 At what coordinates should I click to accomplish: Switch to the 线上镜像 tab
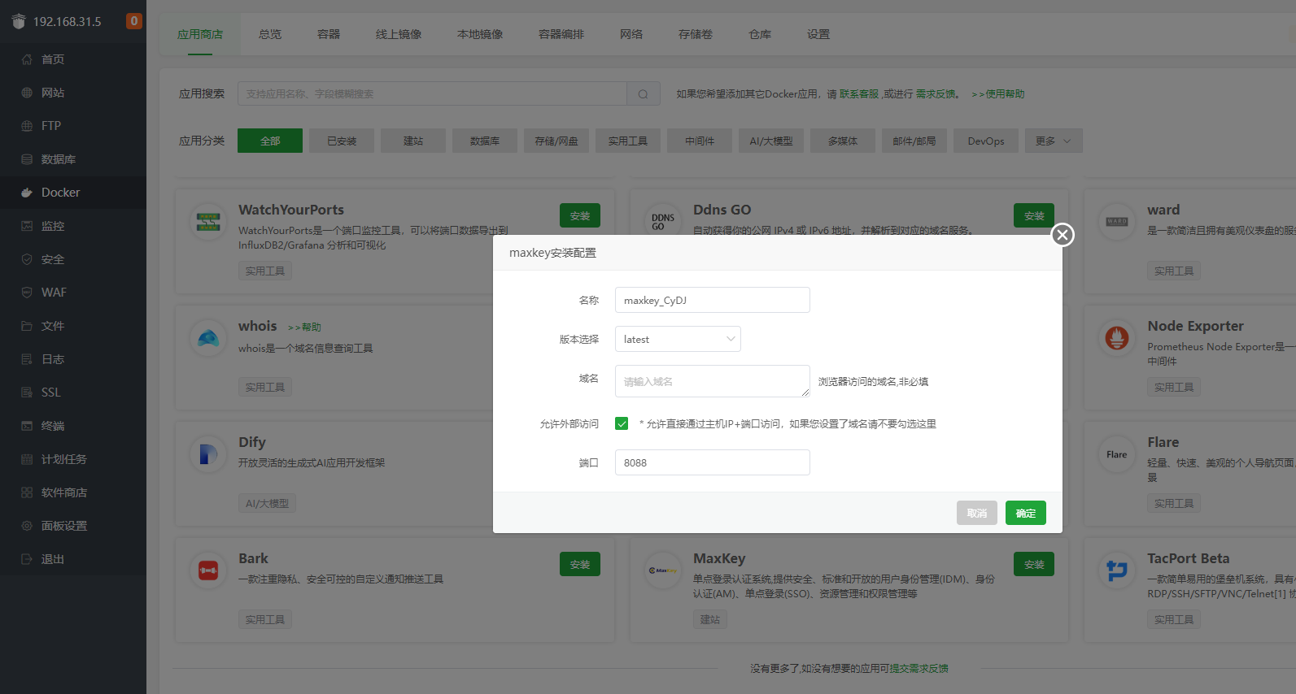(x=399, y=34)
